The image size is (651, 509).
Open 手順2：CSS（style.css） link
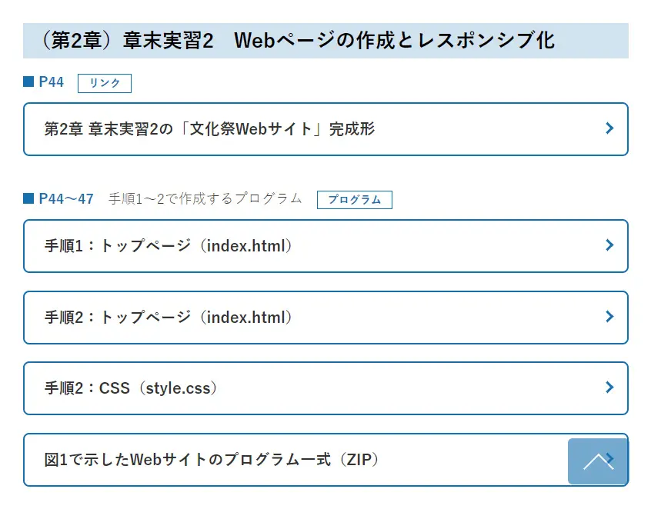131,388
